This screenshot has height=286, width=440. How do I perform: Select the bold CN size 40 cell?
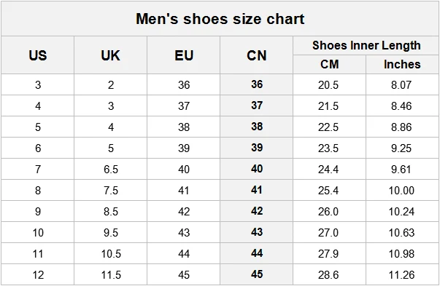click(x=257, y=169)
